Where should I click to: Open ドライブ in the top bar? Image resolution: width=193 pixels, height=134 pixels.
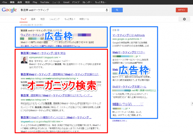point(76,2)
